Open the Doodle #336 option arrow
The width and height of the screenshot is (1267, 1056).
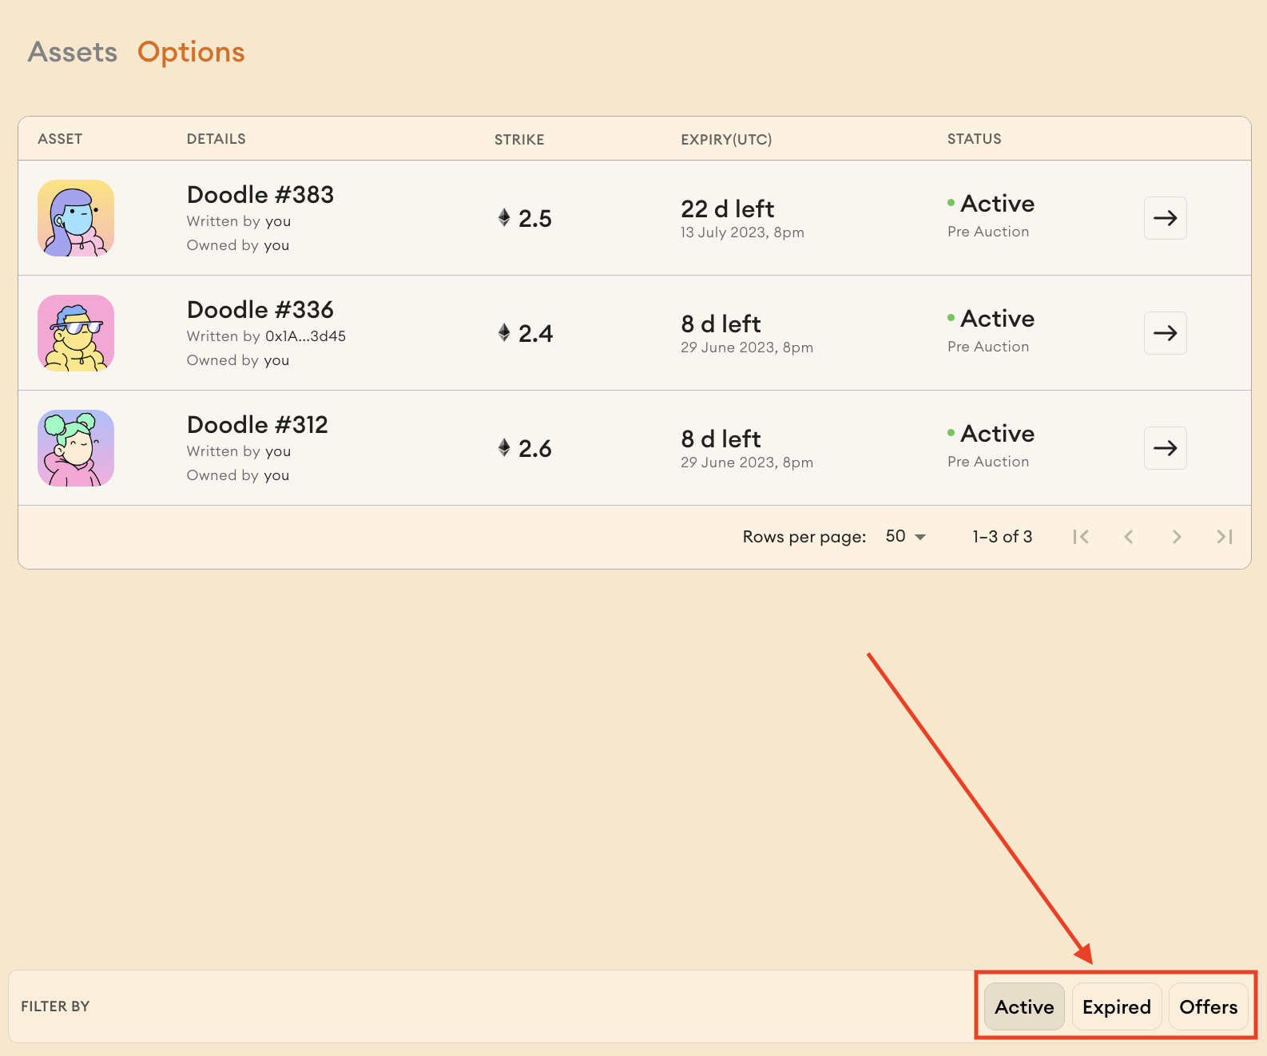pos(1165,333)
